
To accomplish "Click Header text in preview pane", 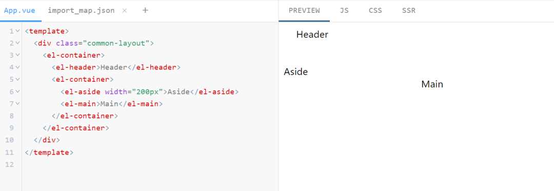I will click(x=312, y=34).
